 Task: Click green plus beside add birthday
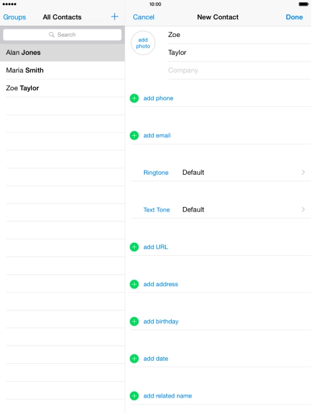click(134, 321)
